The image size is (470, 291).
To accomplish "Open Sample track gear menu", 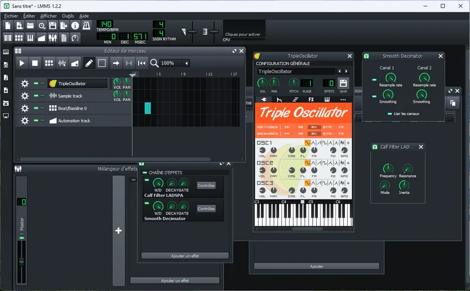I will tap(25, 96).
